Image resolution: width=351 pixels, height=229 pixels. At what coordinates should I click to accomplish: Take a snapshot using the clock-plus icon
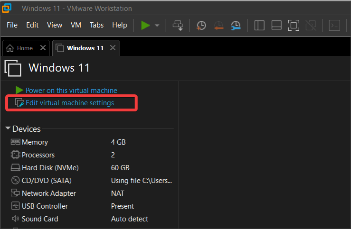[x=201, y=26]
